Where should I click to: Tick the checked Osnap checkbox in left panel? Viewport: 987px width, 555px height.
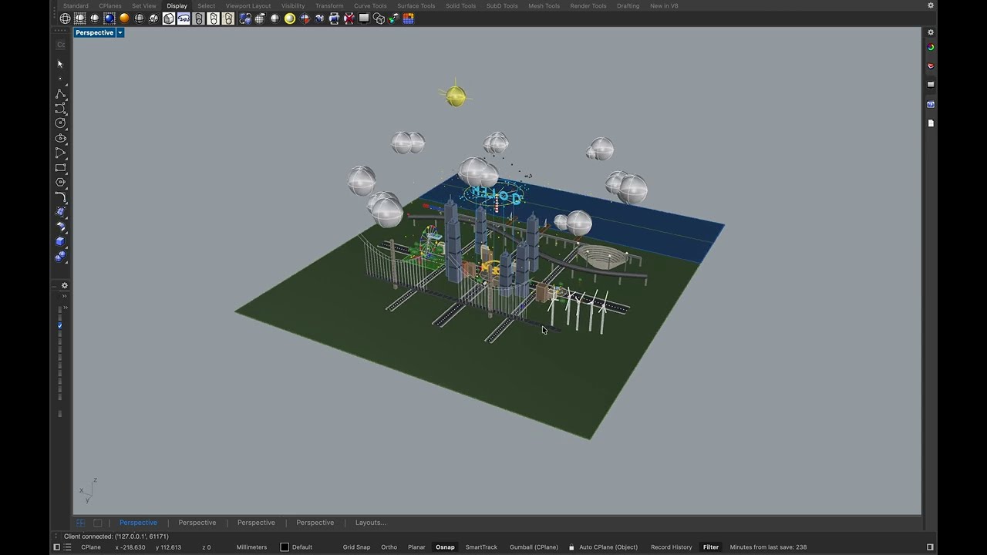(60, 326)
